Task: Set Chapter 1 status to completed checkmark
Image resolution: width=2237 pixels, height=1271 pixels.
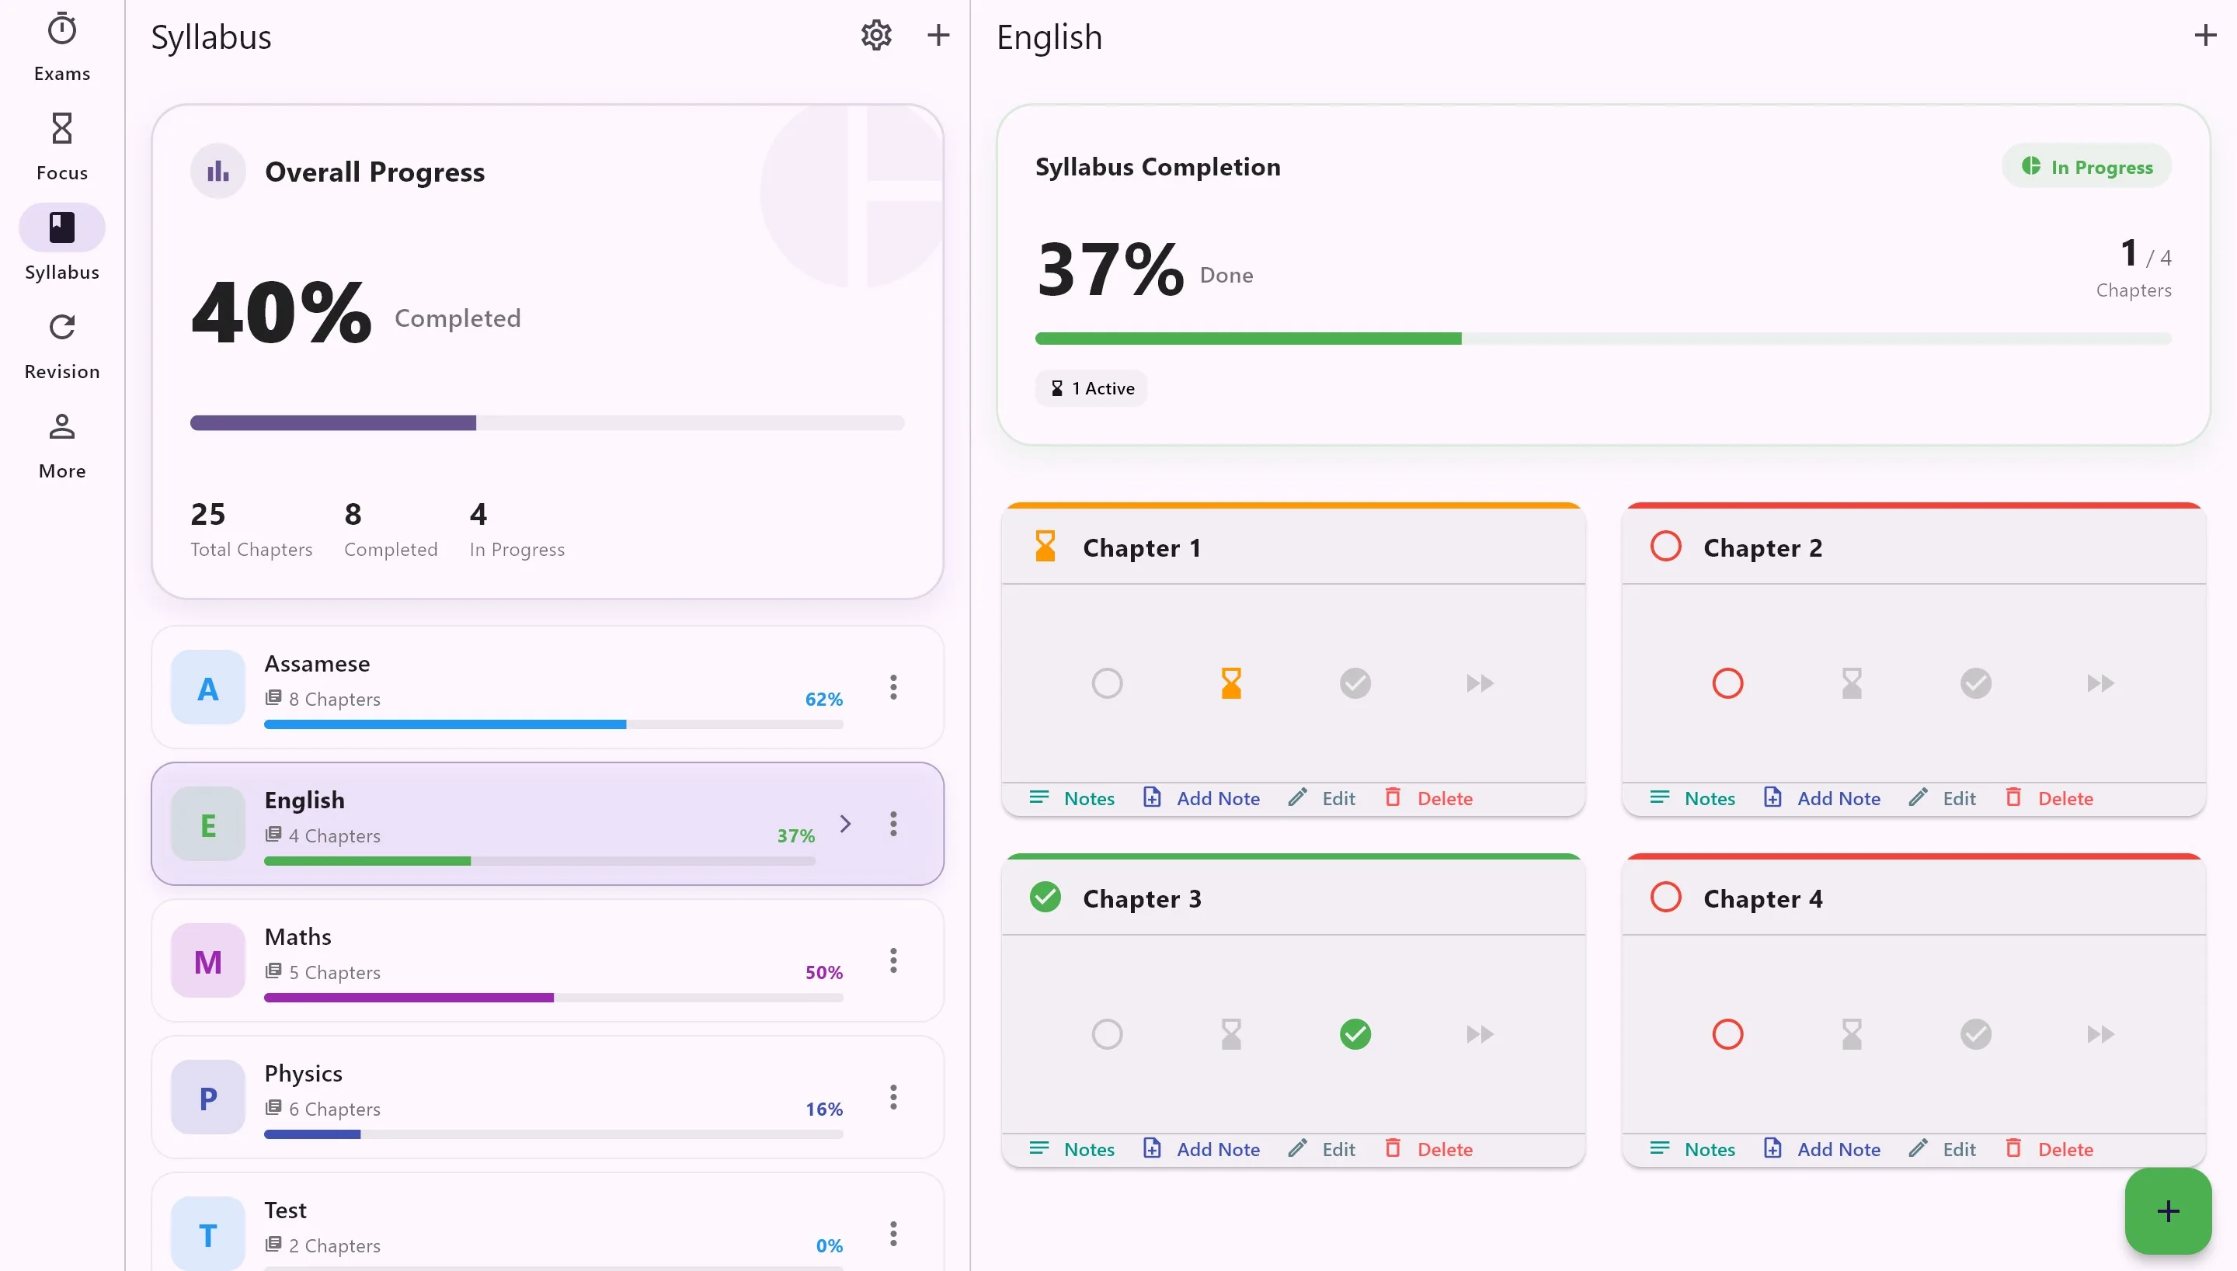Action: point(1355,682)
